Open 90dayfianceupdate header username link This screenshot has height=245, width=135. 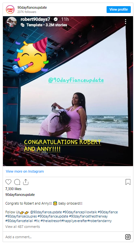pyautogui.click(x=32, y=7)
